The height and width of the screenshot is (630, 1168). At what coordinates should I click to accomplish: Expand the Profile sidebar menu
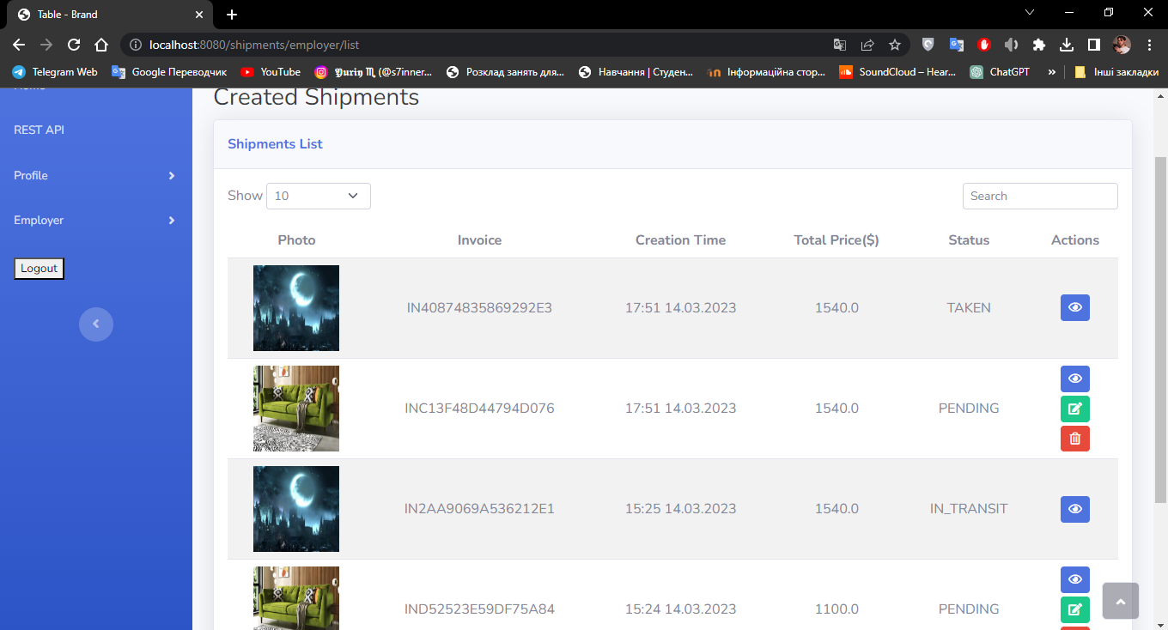coord(96,175)
